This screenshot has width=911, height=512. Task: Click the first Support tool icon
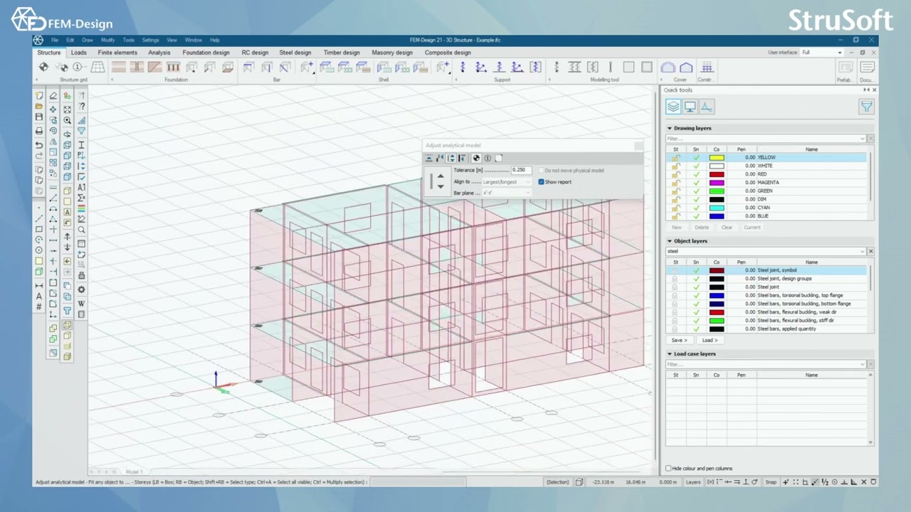pyautogui.click(x=463, y=68)
